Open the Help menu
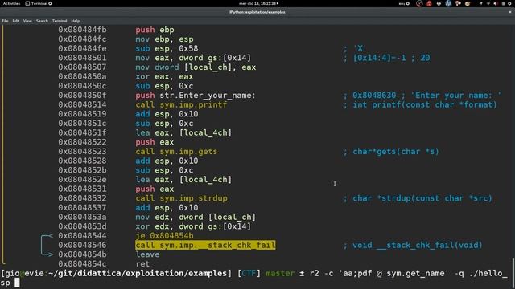Screen dimensions: 515x289 point(76,21)
